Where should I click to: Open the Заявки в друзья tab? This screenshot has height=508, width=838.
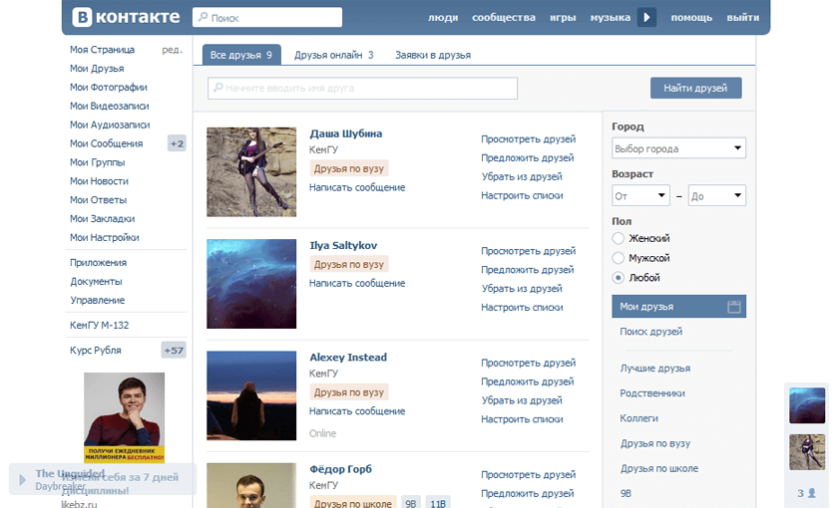(x=432, y=55)
